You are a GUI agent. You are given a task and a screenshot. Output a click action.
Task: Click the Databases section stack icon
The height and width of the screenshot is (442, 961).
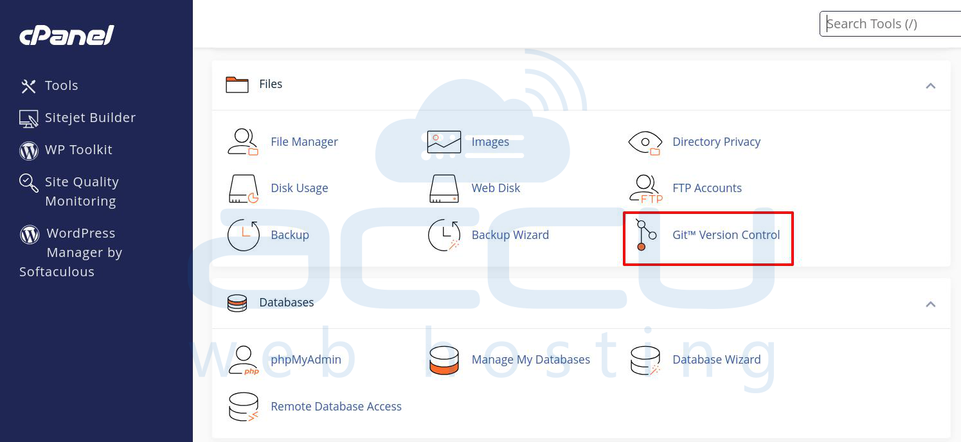237,303
